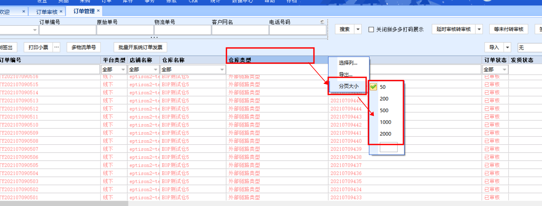The height and width of the screenshot is (206, 542).
Task: Select the checked 50 page size option
Action: click(x=383, y=87)
